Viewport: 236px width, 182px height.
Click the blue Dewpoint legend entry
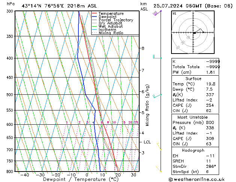pyautogui.click(x=104, y=17)
